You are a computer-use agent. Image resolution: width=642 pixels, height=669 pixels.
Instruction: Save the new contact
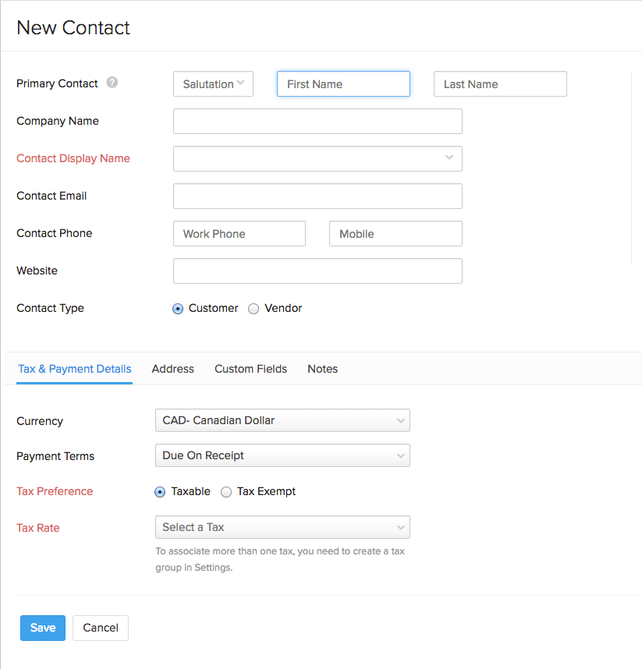[42, 628]
